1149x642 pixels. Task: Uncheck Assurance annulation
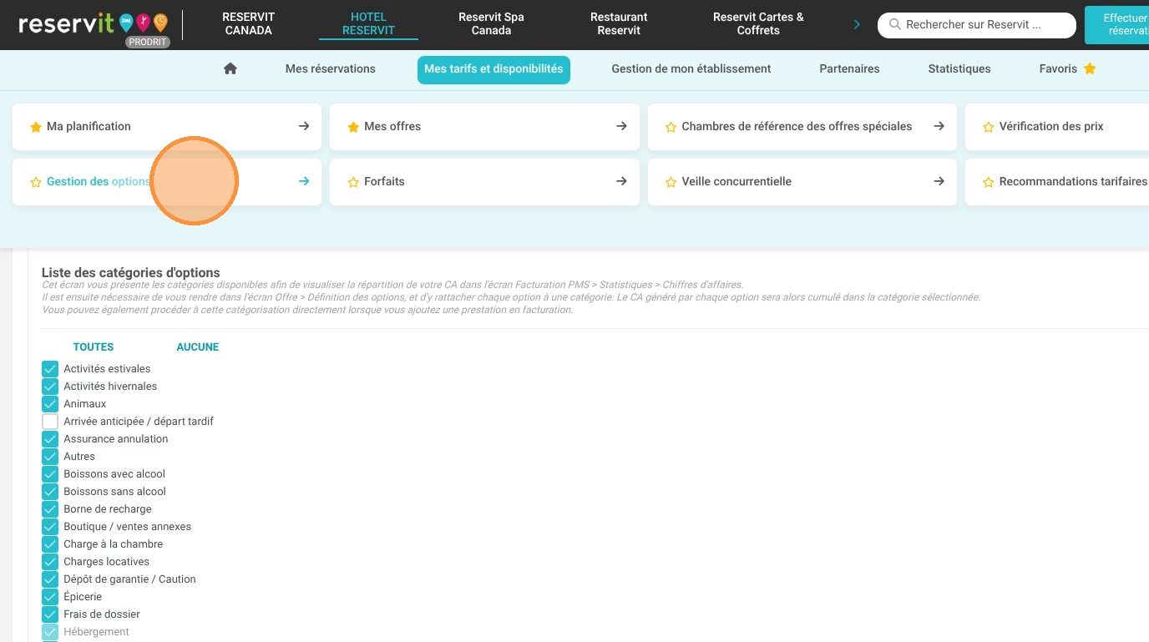coord(50,439)
